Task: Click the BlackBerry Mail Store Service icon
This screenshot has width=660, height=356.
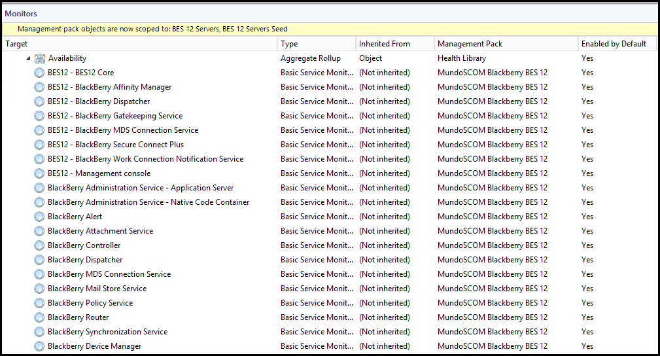Action: (39, 289)
